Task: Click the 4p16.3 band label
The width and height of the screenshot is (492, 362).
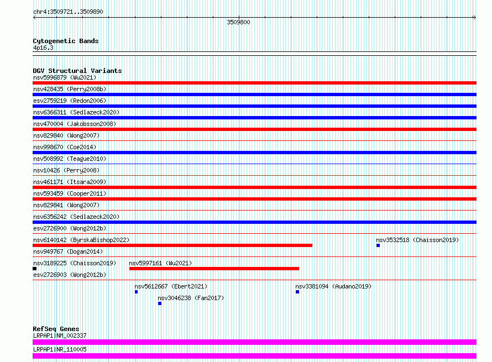Action: [x=43, y=48]
